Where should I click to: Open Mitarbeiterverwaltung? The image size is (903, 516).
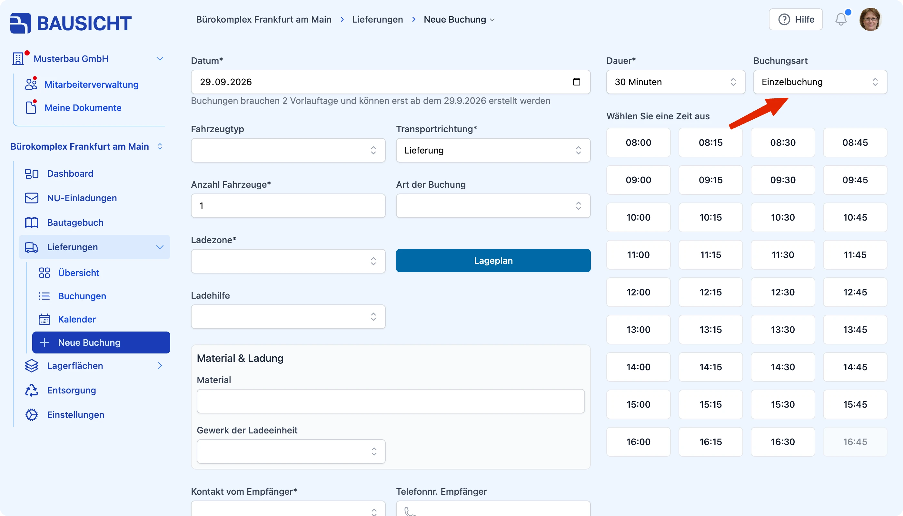[92, 84]
